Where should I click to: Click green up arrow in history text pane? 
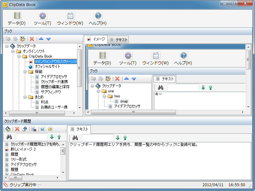[x=125, y=138]
